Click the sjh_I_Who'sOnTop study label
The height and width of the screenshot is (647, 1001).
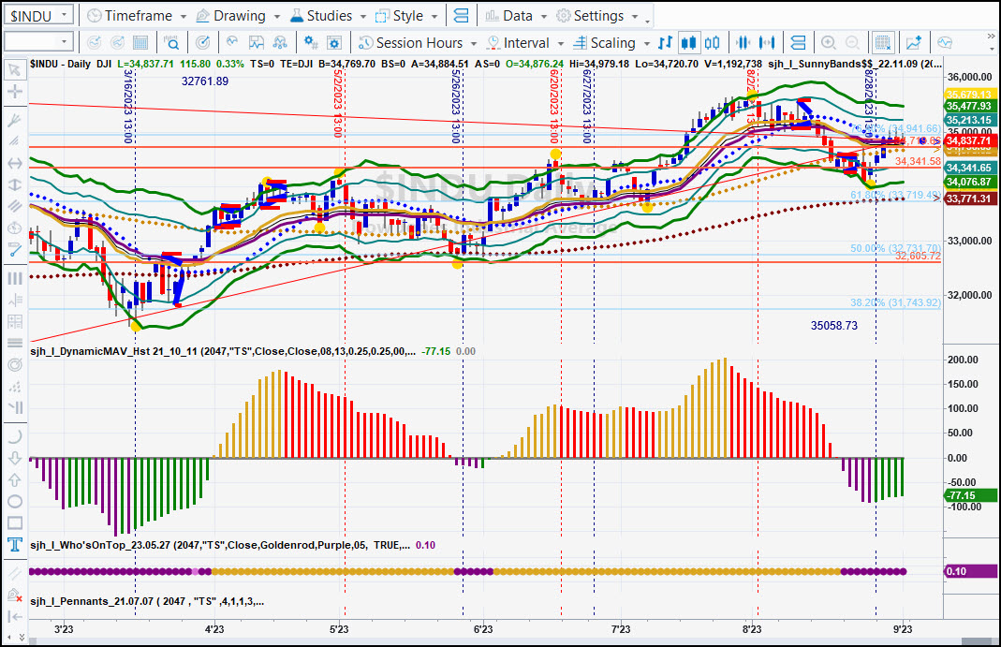pyautogui.click(x=220, y=545)
